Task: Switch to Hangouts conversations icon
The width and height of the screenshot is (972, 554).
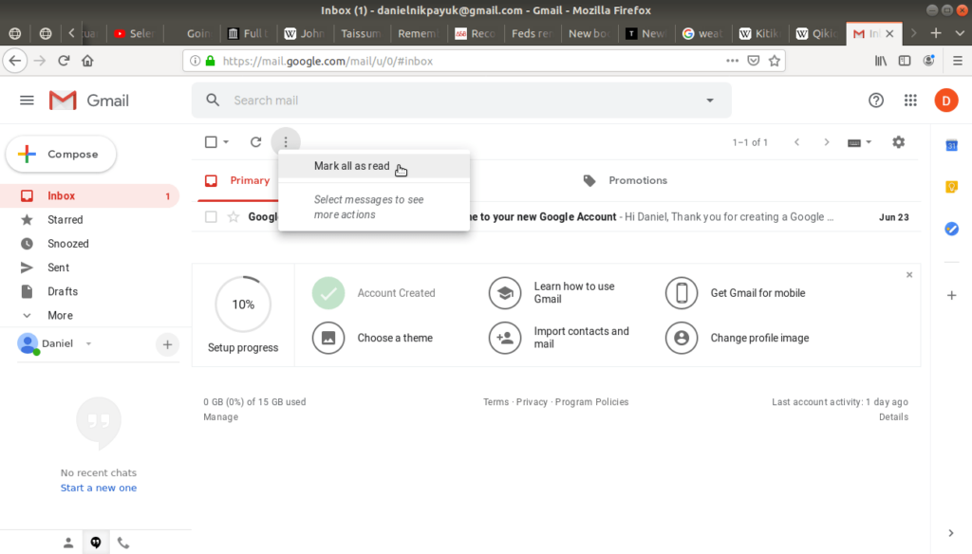Action: 96,543
